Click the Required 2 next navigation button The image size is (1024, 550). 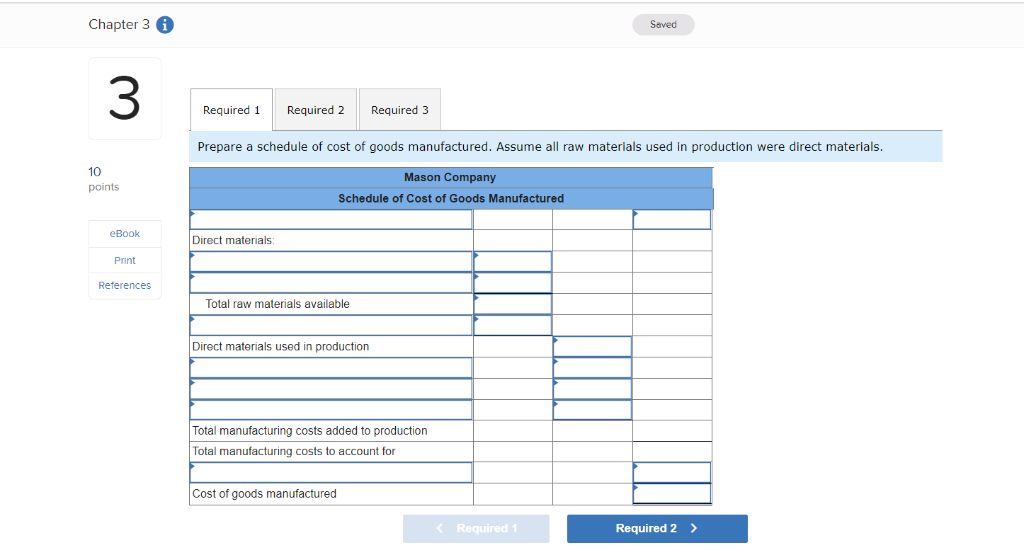656,528
